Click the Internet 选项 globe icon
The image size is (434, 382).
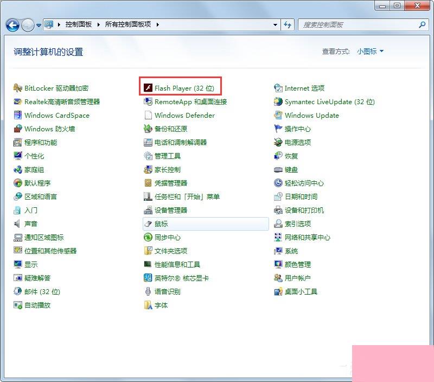point(278,88)
